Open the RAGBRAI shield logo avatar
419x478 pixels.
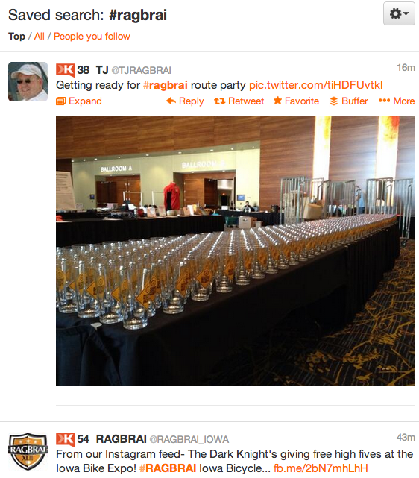(x=28, y=451)
